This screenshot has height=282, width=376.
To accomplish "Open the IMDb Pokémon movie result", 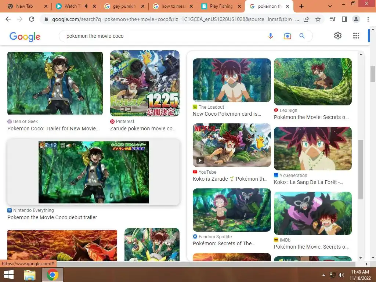I will [311, 247].
